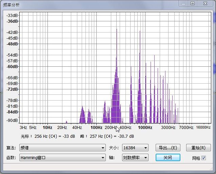Screen dimensions: 216x174
Task: Minimize the 频率分析 window
Action: coord(184,3)
